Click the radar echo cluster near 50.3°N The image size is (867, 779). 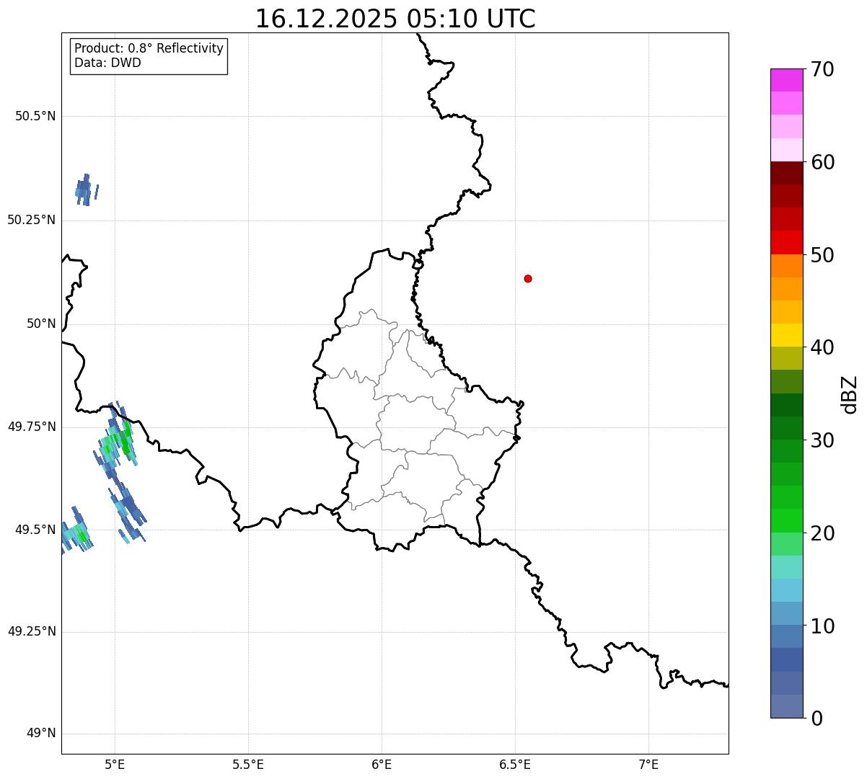[86, 190]
